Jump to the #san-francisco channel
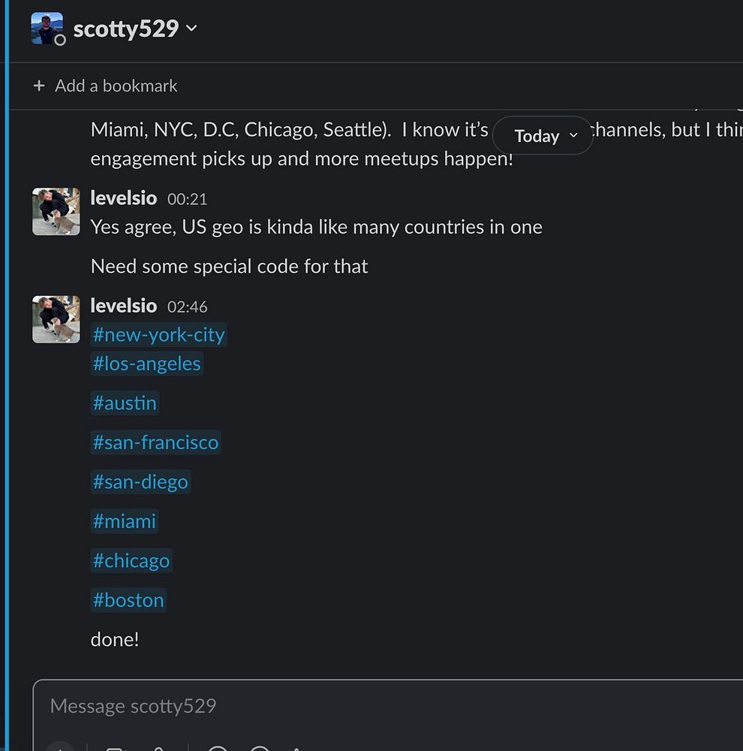This screenshot has width=743, height=751. [x=155, y=442]
